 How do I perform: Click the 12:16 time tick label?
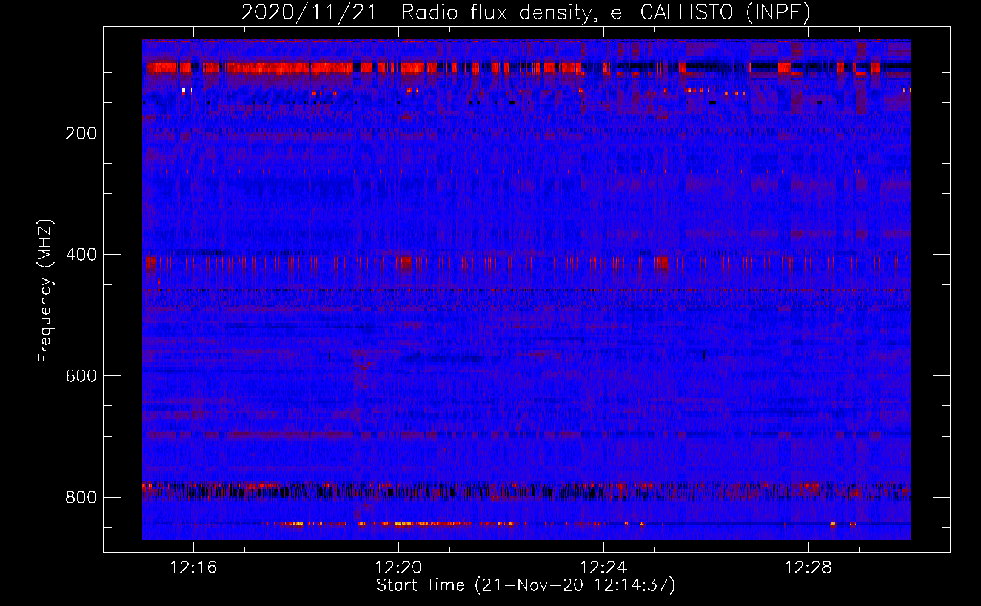click(193, 568)
